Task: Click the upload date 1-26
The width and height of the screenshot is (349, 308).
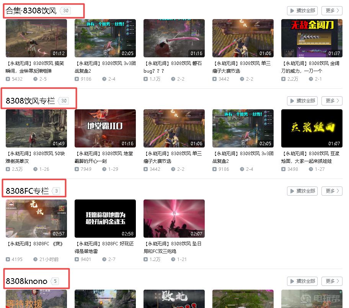Action: (44, 169)
